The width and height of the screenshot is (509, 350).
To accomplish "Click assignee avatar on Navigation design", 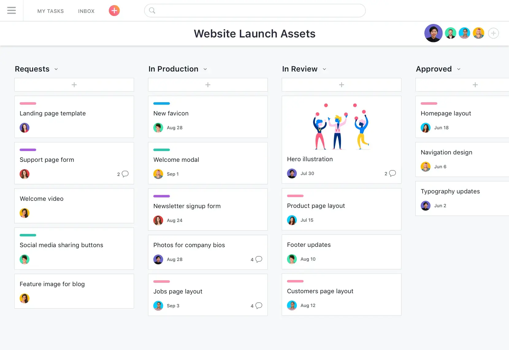I will pos(426,167).
